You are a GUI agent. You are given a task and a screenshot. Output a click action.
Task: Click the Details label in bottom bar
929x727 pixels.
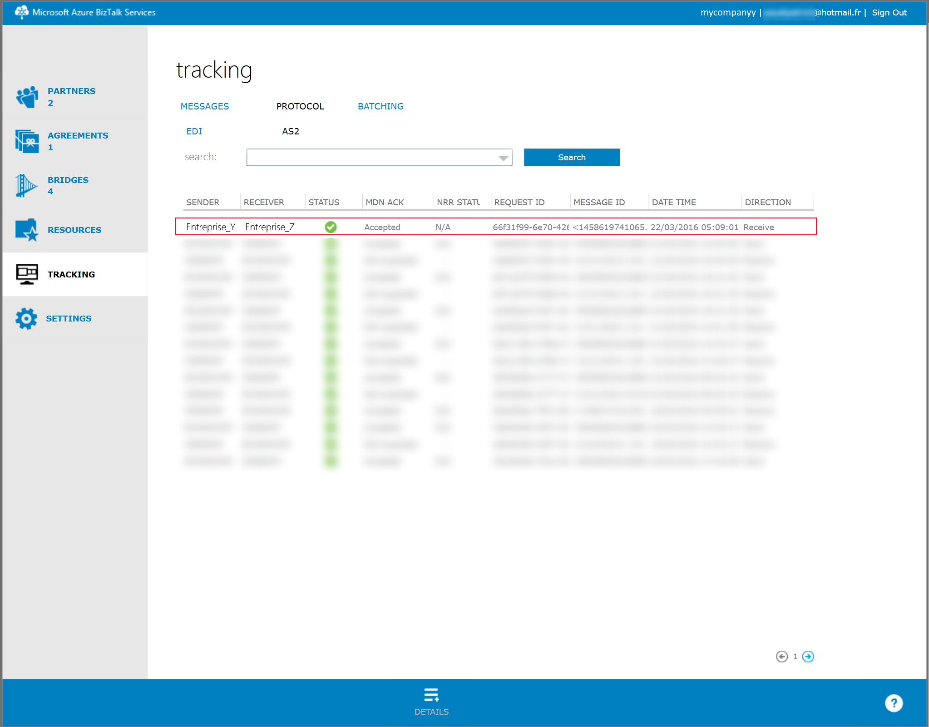431,712
